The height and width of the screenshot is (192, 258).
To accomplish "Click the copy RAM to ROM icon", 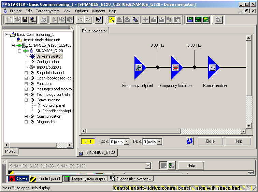I will click(169, 20).
